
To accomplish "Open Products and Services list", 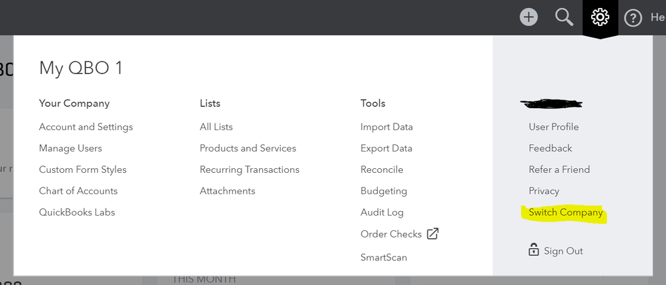I will pos(248,148).
